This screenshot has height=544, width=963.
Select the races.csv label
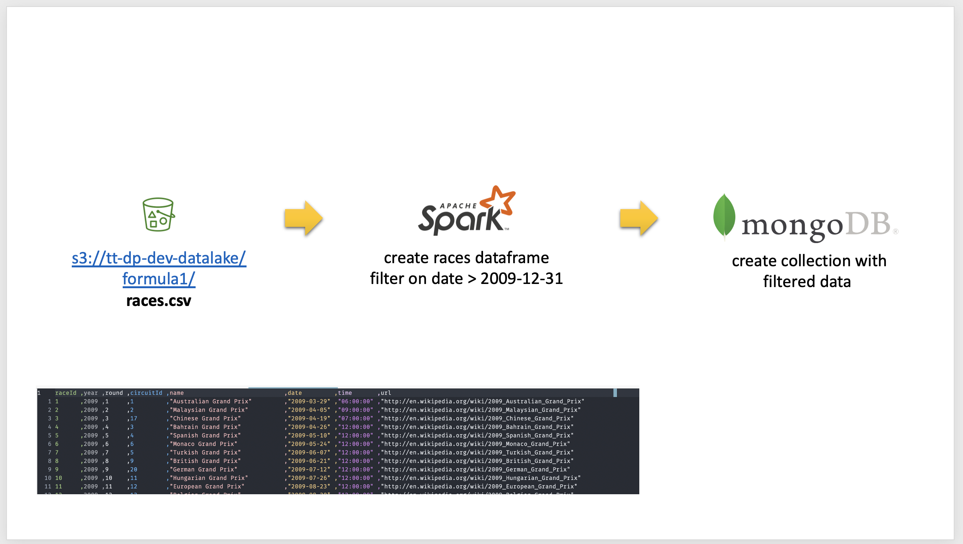click(159, 301)
